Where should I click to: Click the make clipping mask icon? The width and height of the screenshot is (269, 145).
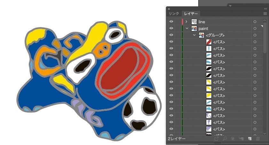click(233, 139)
